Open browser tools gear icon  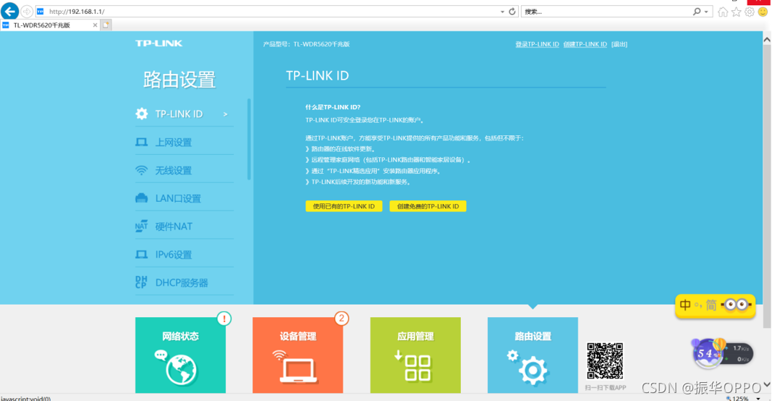750,12
